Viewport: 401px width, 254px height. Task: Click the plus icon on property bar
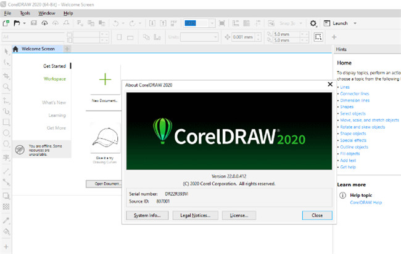click(334, 37)
